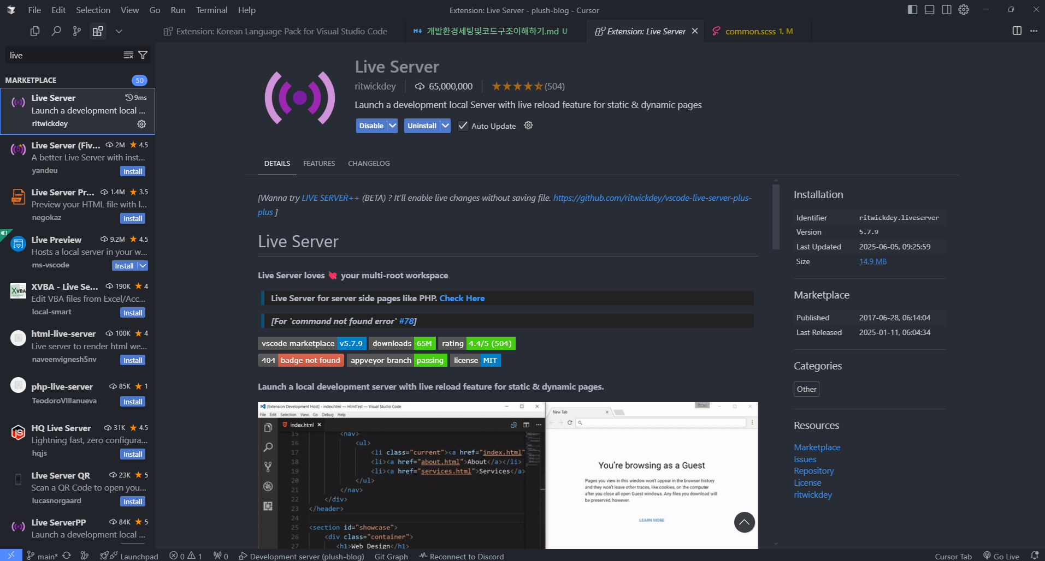
Task: Open the Search magnifier icon
Action: [56, 31]
